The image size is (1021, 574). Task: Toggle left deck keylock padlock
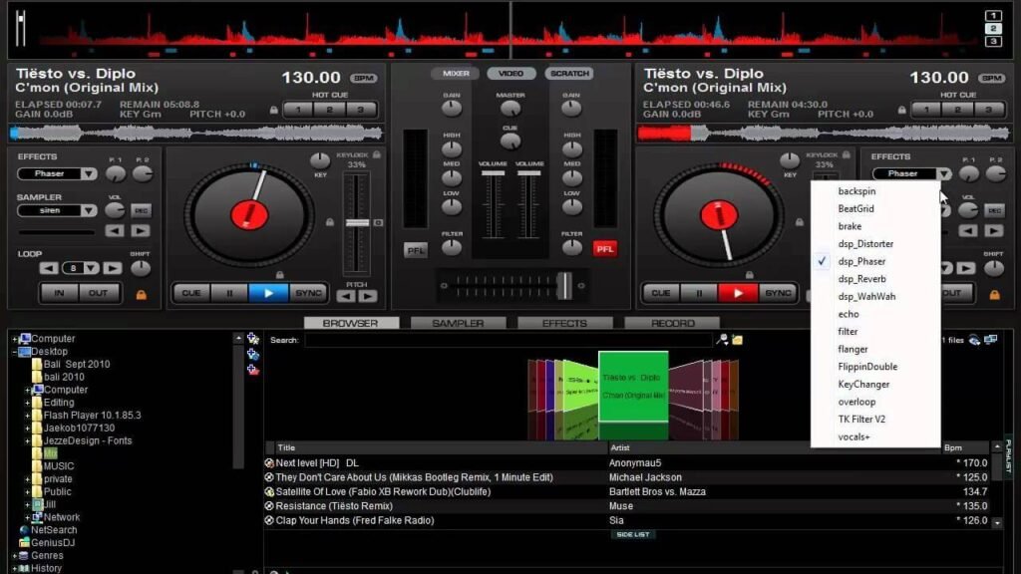pyautogui.click(x=376, y=154)
